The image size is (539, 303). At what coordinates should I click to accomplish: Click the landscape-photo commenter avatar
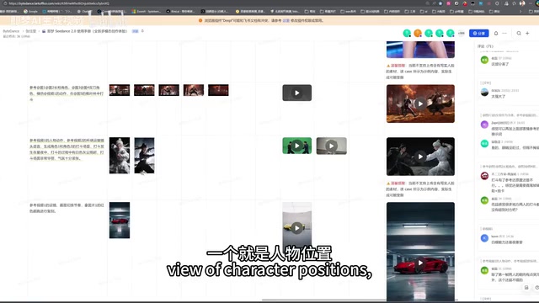click(x=484, y=93)
